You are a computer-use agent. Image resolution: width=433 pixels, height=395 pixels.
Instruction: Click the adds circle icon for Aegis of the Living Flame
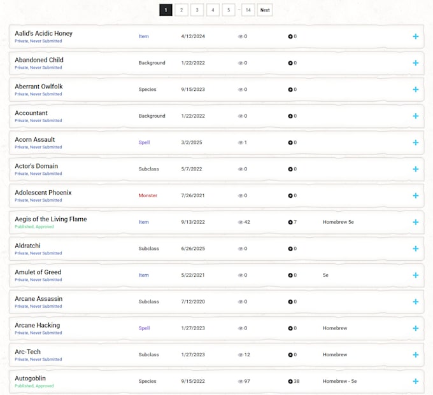pyautogui.click(x=290, y=222)
